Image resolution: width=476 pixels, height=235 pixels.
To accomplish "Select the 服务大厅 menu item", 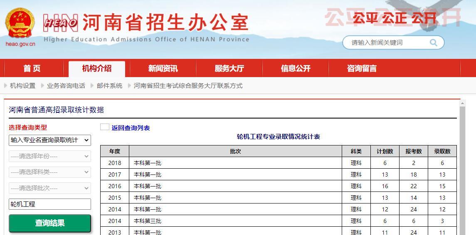I will [229, 68].
